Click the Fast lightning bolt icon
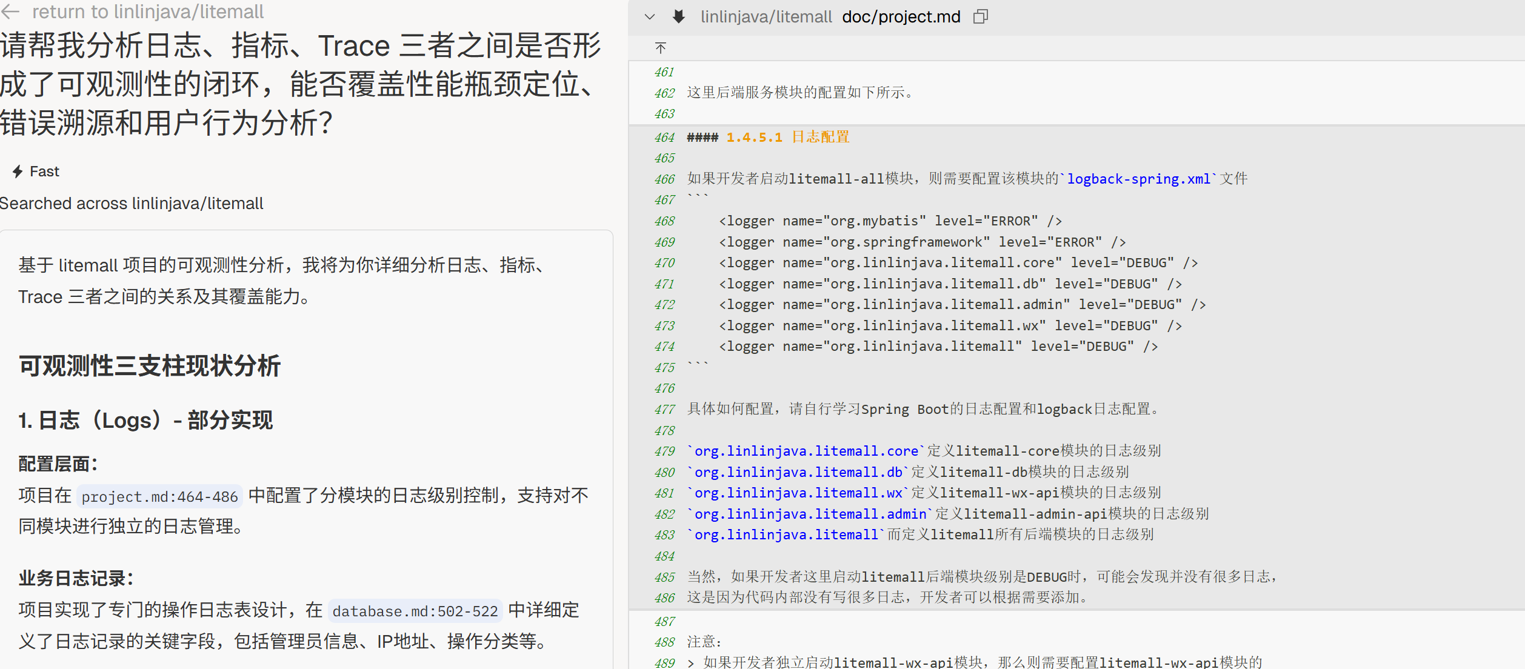Viewport: 1525px width, 669px height. click(x=18, y=172)
